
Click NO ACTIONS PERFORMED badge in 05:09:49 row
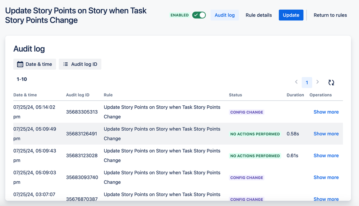tap(255, 134)
